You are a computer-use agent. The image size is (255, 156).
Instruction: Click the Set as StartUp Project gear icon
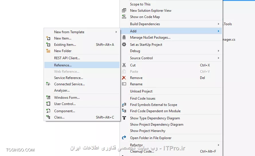click(x=124, y=45)
